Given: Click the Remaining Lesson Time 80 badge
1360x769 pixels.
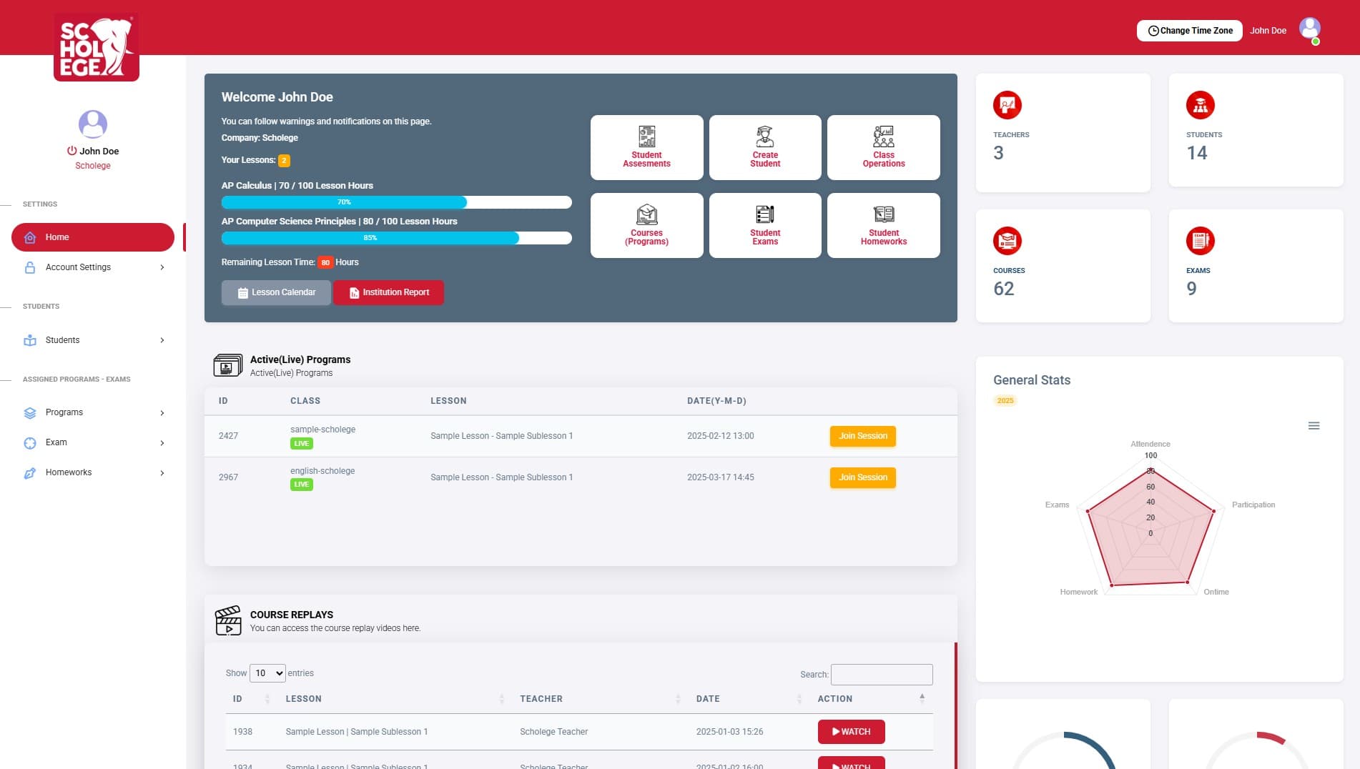Looking at the screenshot, I should [x=325, y=262].
